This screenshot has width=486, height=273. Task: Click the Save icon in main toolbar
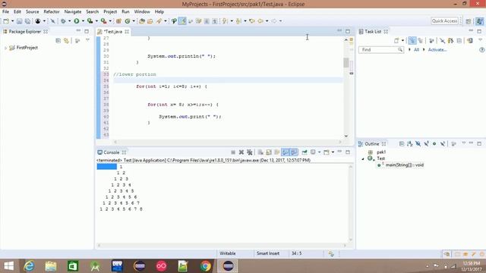[19, 21]
